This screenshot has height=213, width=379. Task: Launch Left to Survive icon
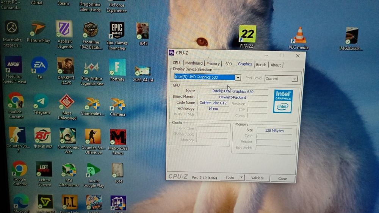(44, 174)
